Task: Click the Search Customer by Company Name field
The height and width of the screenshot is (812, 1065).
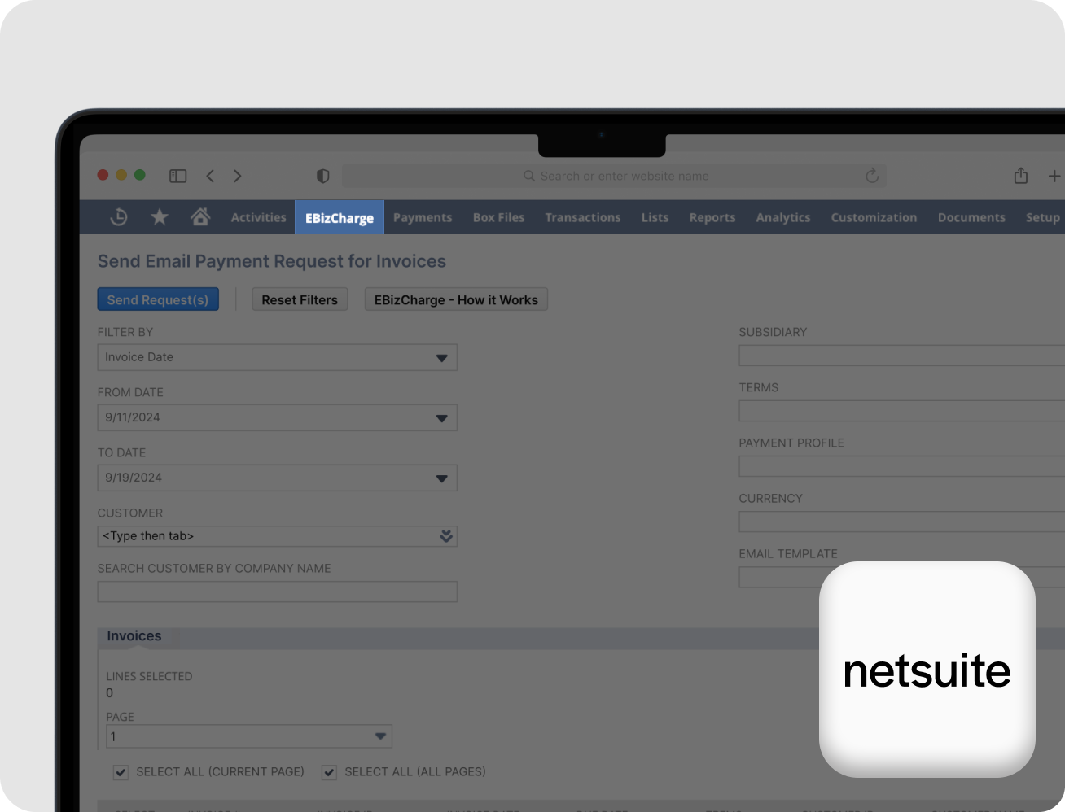Action: click(x=277, y=592)
